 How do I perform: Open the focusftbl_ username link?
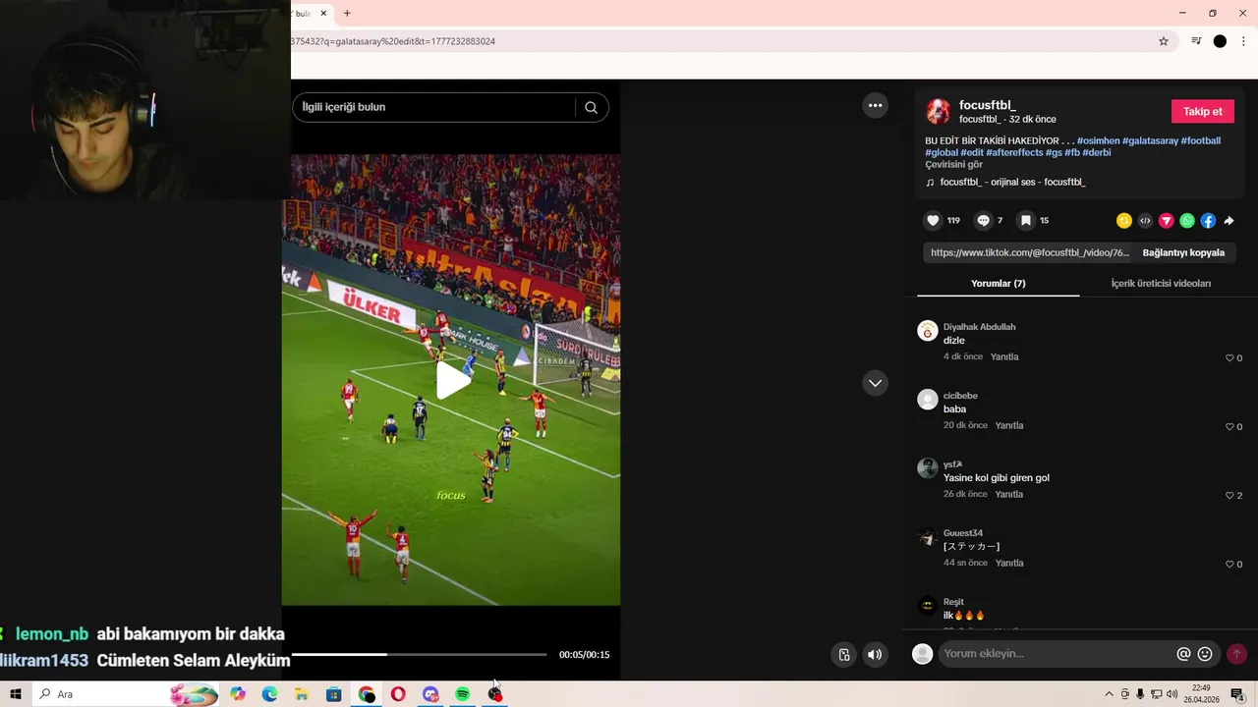(987, 105)
